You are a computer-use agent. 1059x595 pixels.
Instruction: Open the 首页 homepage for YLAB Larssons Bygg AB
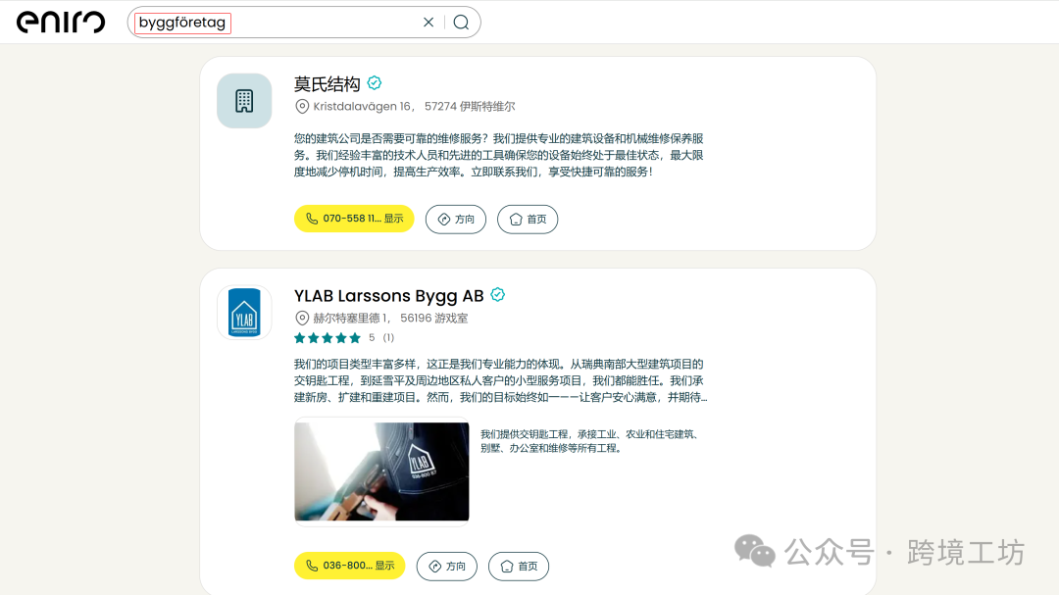click(519, 566)
